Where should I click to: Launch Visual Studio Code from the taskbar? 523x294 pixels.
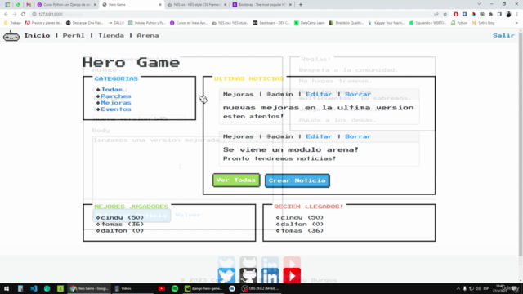point(34,288)
